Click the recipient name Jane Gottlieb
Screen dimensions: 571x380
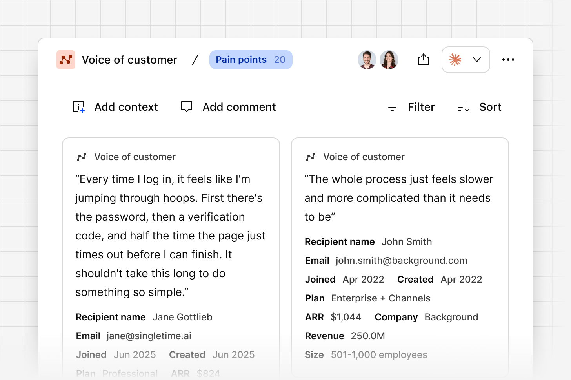182,317
